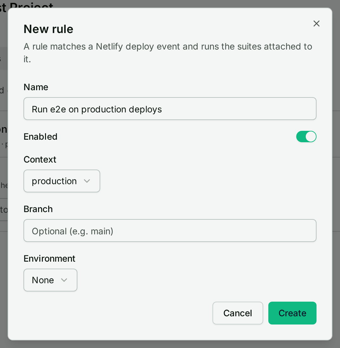Open the Environment dropdown showing None
The width and height of the screenshot is (340, 348).
click(x=50, y=280)
